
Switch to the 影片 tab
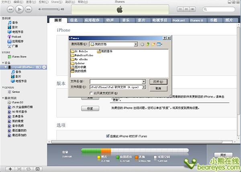tap(141, 20)
